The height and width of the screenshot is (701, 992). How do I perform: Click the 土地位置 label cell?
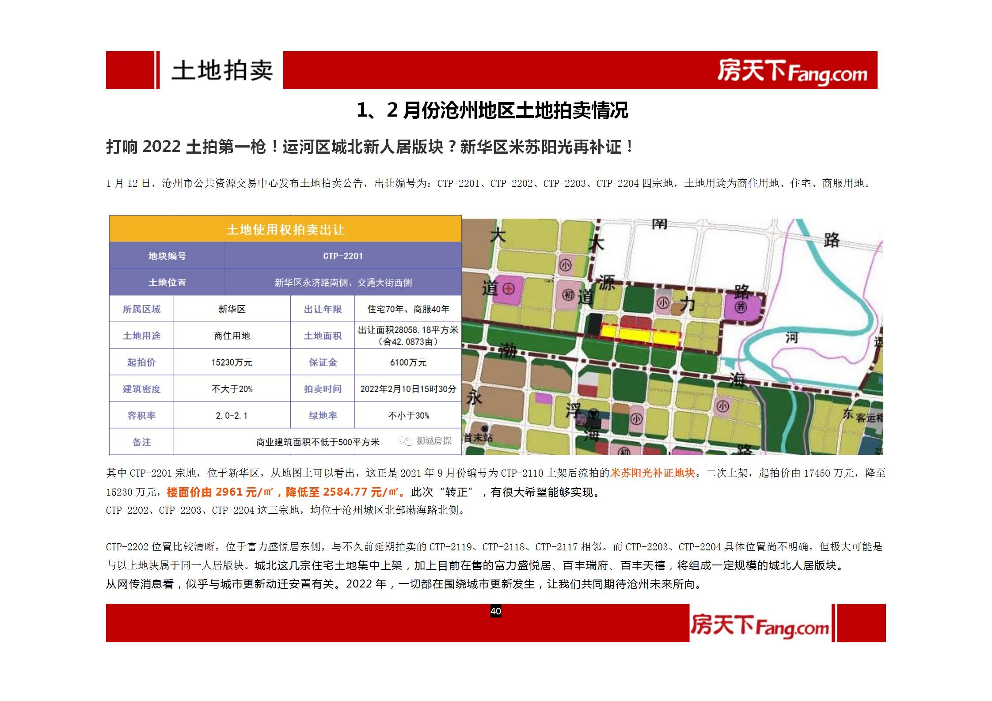(167, 283)
